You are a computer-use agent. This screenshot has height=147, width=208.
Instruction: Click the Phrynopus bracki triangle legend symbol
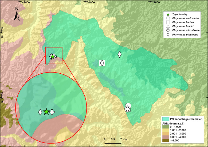pyautogui.click(x=168, y=26)
